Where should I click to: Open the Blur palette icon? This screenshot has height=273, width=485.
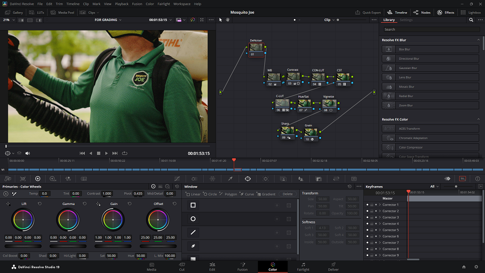[301, 179]
